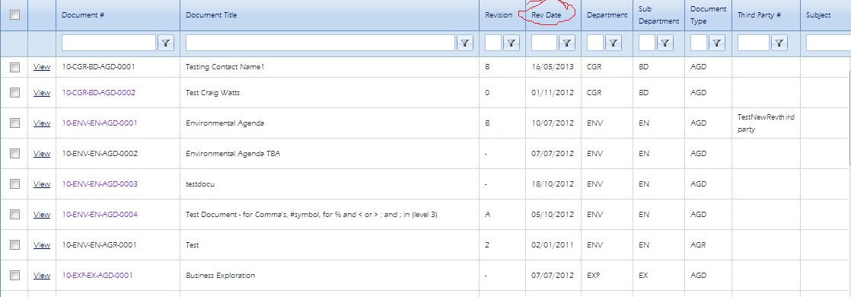
Task: Open document link 10-ENV-EN-AGD-0001
Action: tap(100, 123)
